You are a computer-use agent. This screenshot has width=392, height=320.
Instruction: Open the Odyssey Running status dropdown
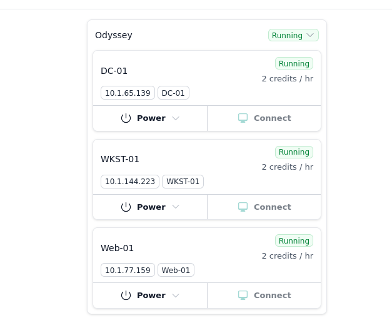[293, 36]
